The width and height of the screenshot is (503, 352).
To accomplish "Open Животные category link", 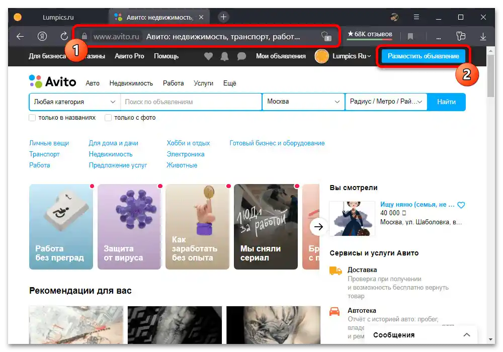I will 182,165.
